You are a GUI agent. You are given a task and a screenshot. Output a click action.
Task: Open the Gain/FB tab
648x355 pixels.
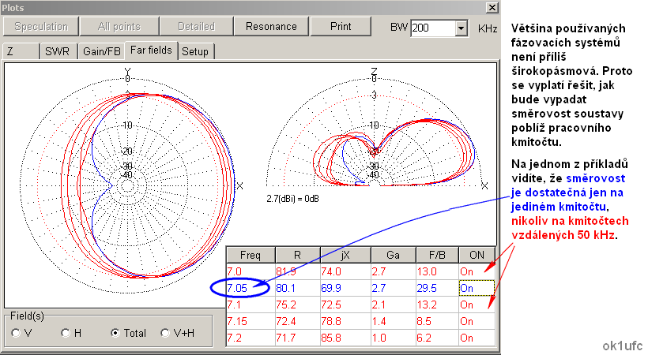[102, 52]
